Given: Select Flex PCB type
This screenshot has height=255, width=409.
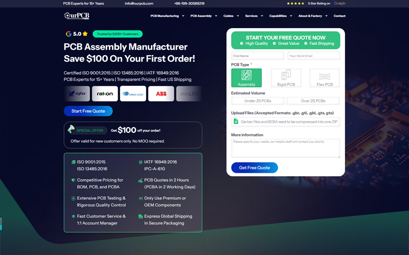Looking at the screenshot, I should (325, 78).
